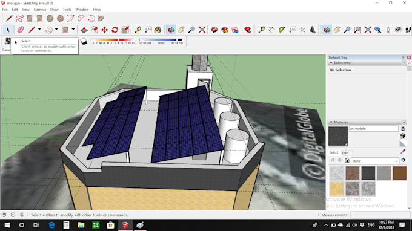412x231 pixels.
Task: Select the Scale tool
Action: [125, 30]
